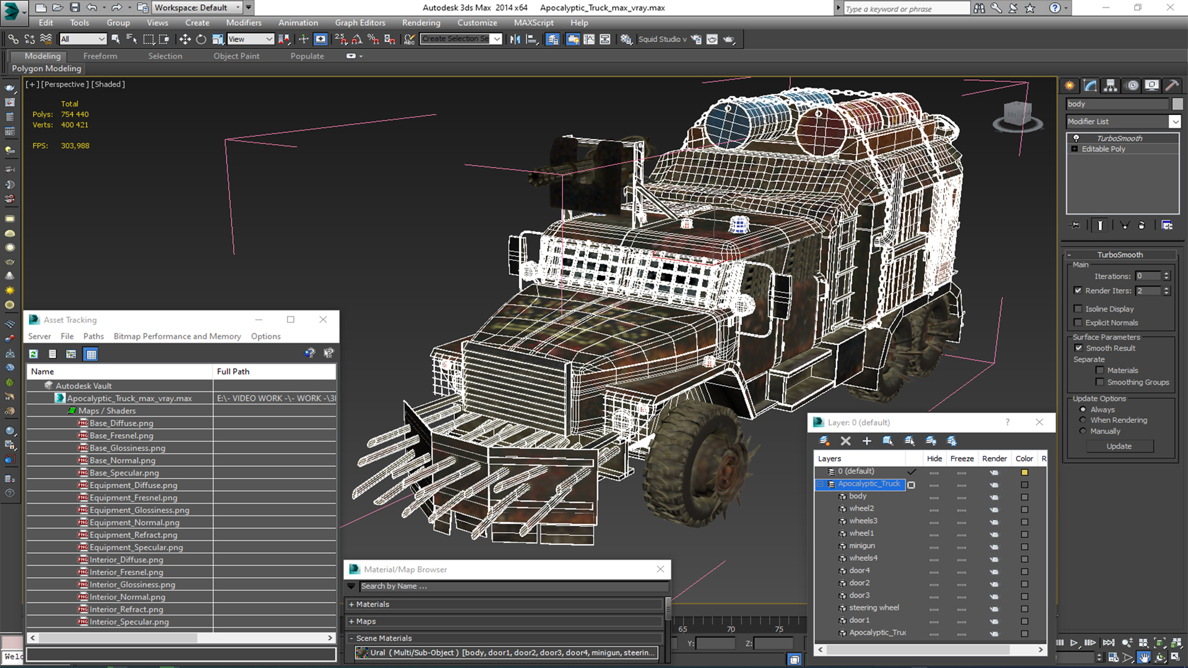Click the Go to End playback button
This screenshot has height=668, width=1188.
(x=1109, y=643)
